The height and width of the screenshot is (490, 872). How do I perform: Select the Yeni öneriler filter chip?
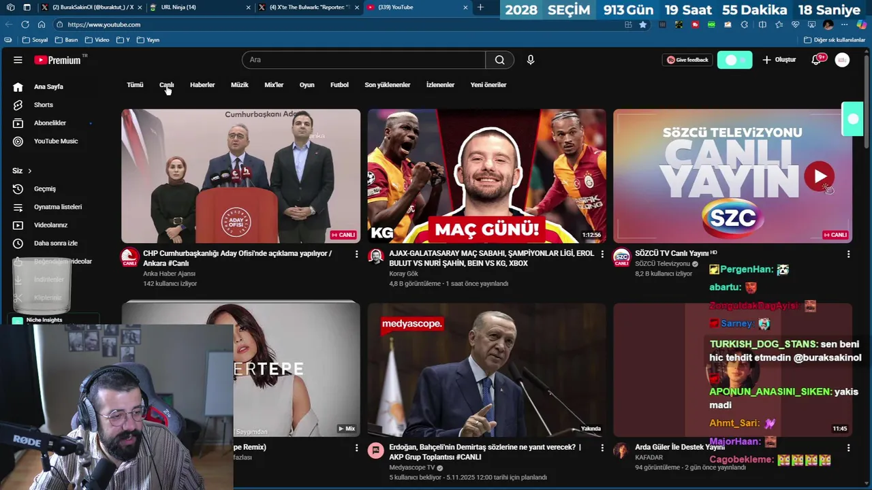click(x=488, y=85)
